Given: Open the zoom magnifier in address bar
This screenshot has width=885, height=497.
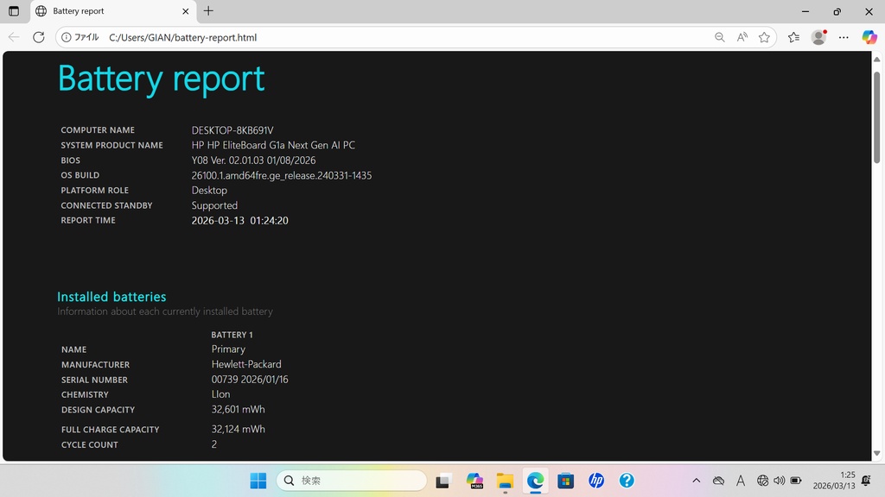Looking at the screenshot, I should 719,37.
